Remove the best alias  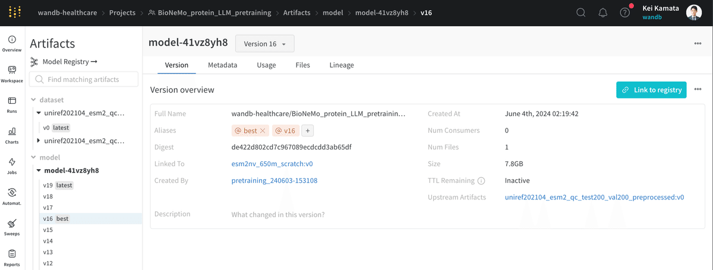click(263, 131)
